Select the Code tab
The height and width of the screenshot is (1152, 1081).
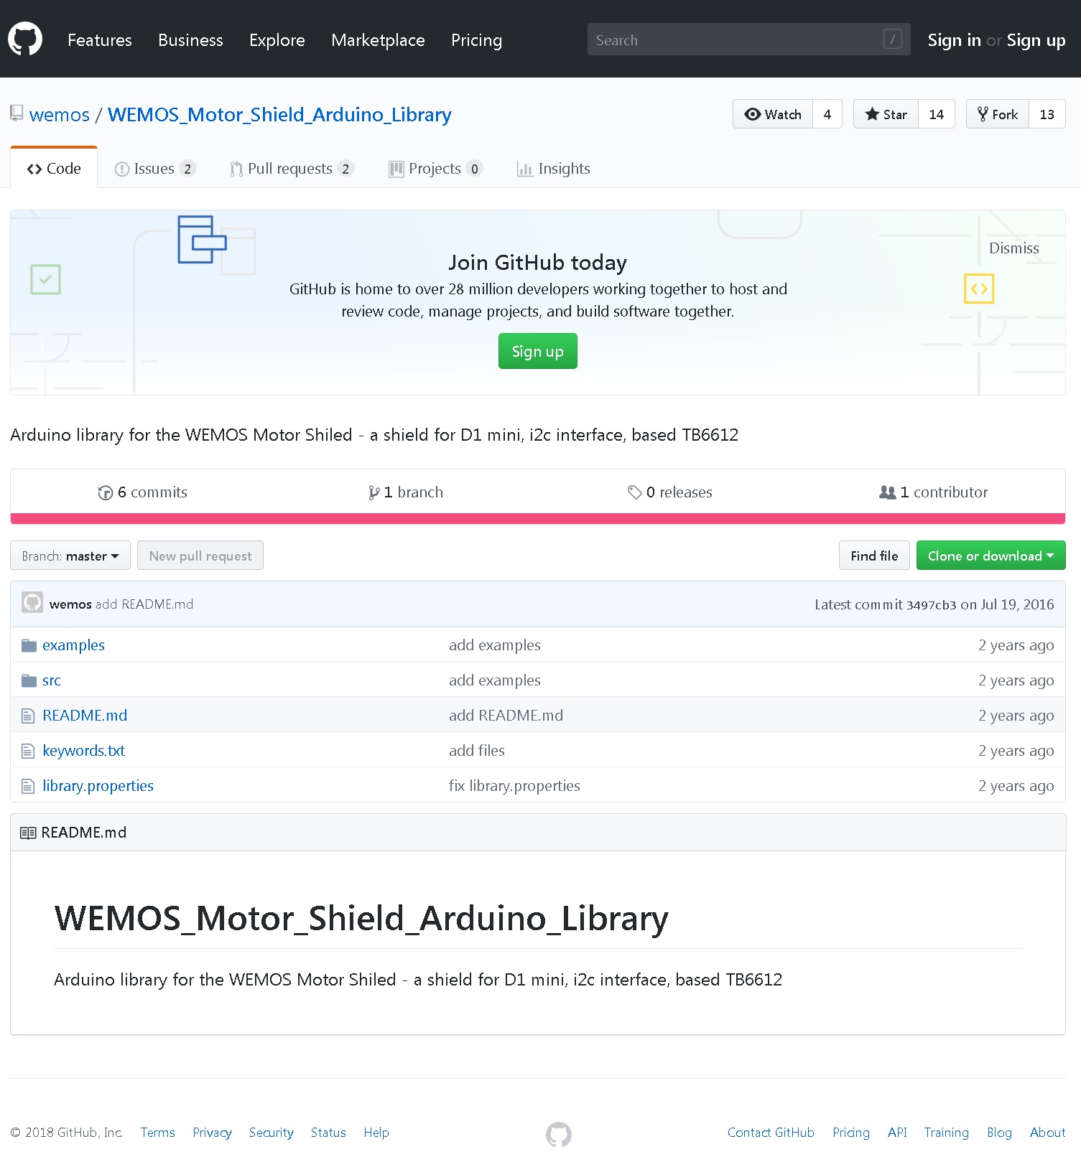pos(54,168)
